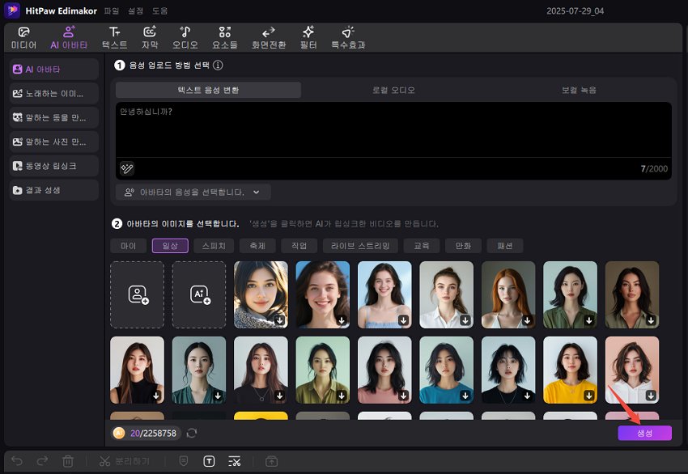Select the 축제 avatar category
Image resolution: width=688 pixels, height=474 pixels.
point(257,246)
